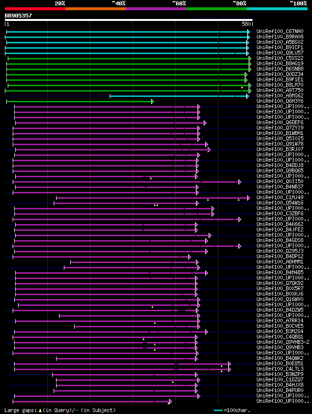Click the =100char. scale legend text

pos(237,411)
